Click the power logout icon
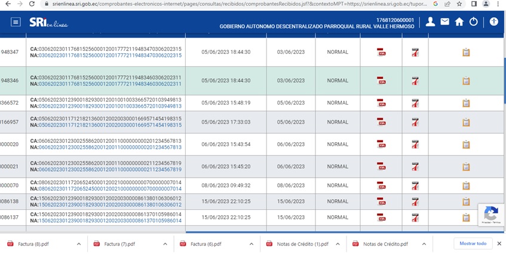This screenshot has width=506, height=275. pyautogui.click(x=473, y=22)
